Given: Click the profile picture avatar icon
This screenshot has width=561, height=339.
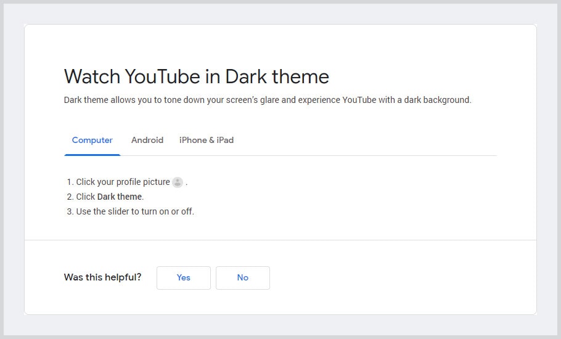Looking at the screenshot, I should [178, 182].
